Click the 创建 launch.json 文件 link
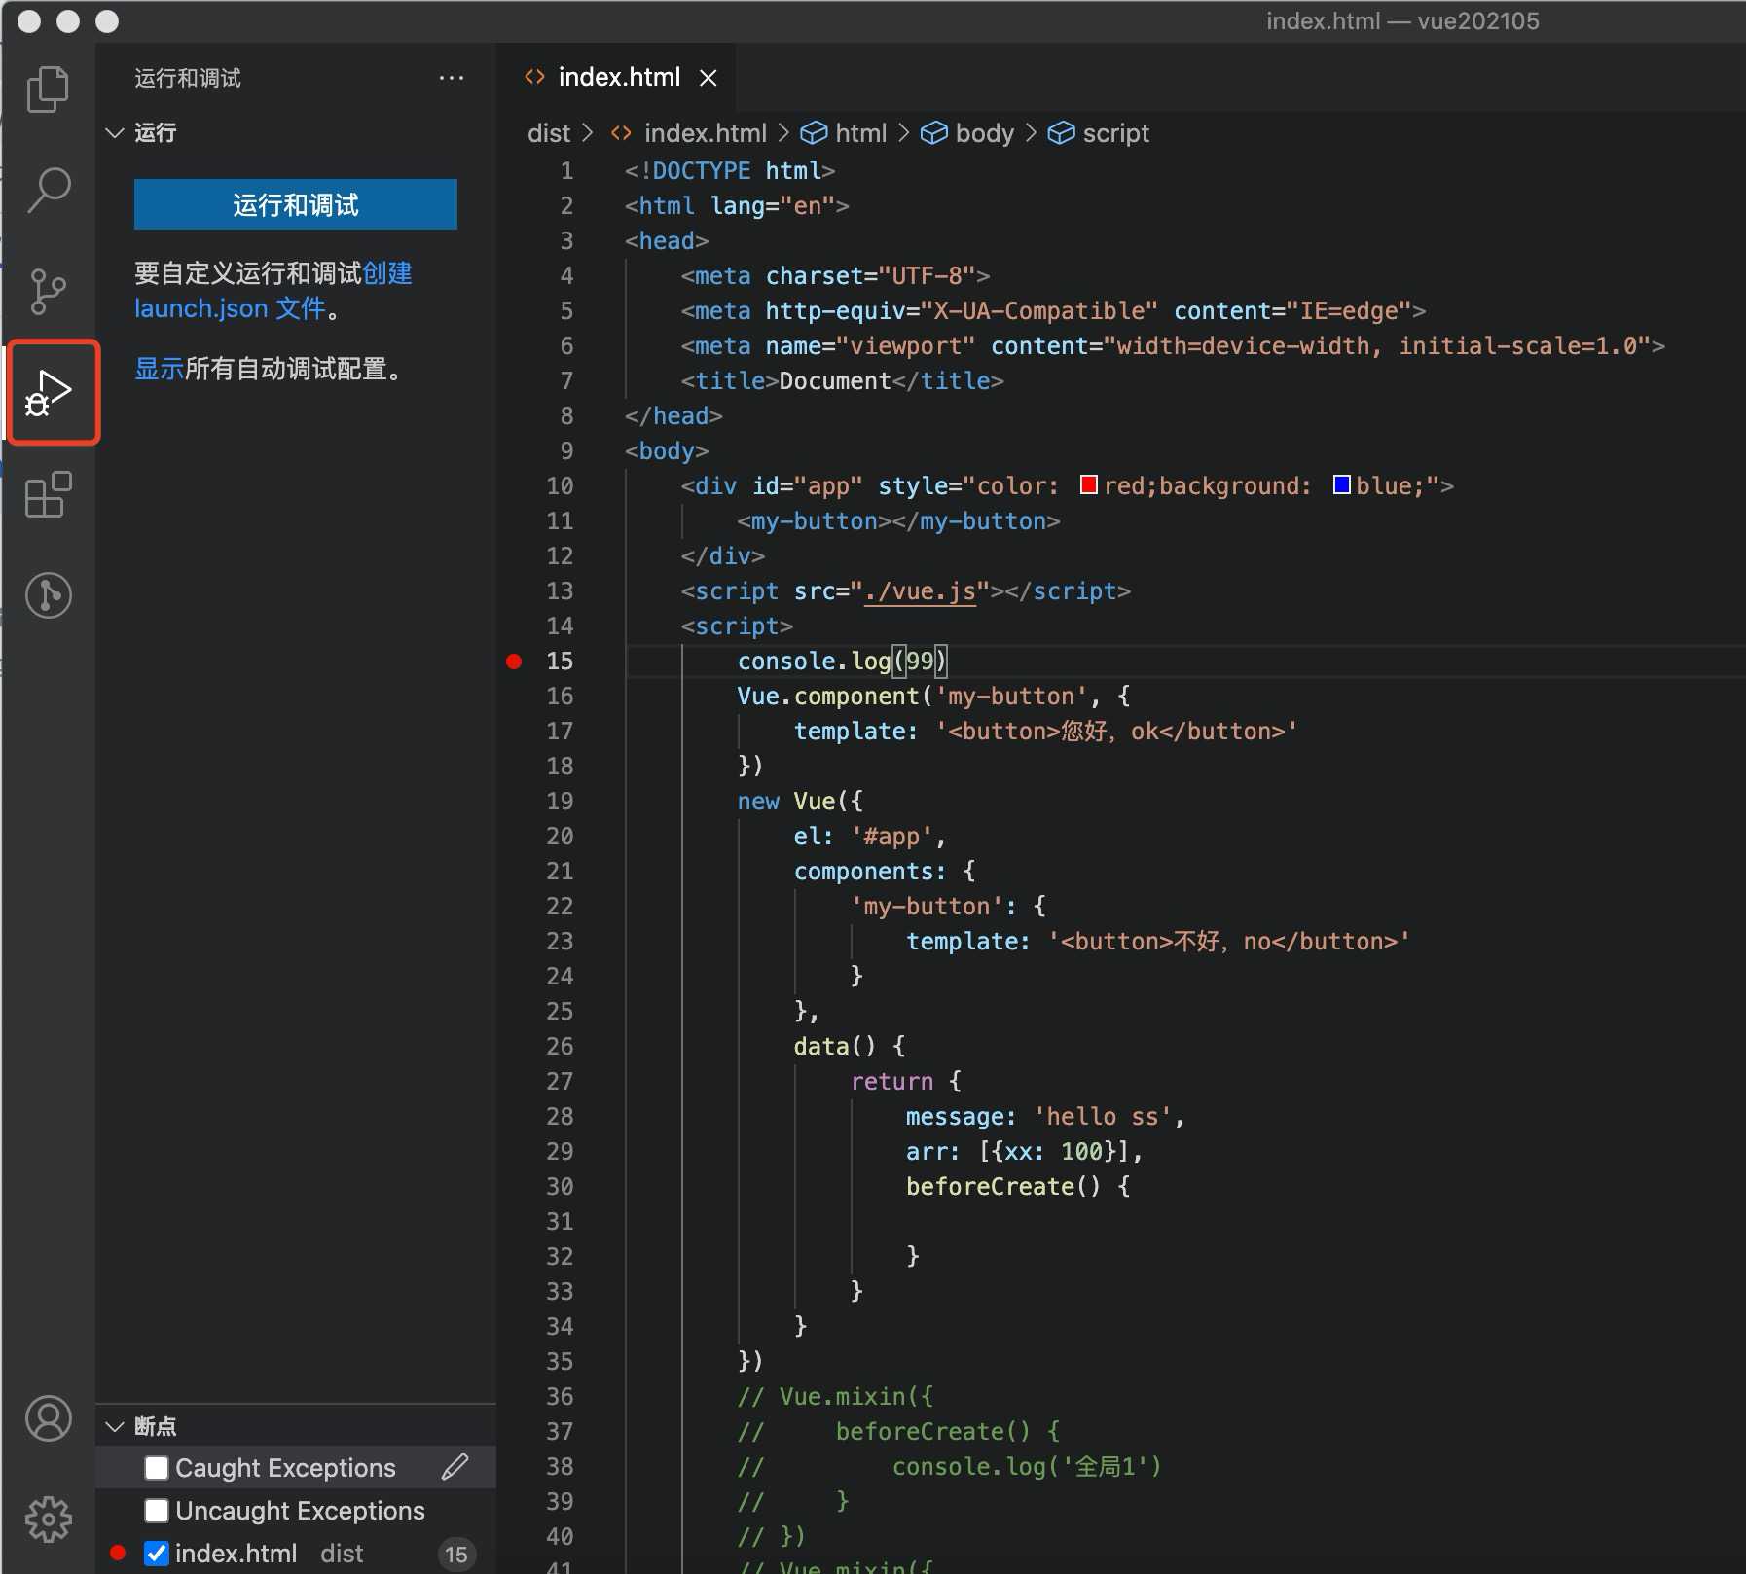1746x1574 pixels. (x=273, y=291)
